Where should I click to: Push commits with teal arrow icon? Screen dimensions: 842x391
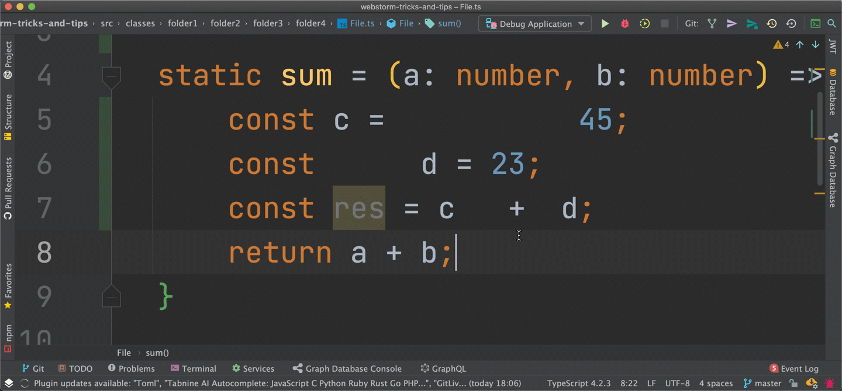(752, 24)
